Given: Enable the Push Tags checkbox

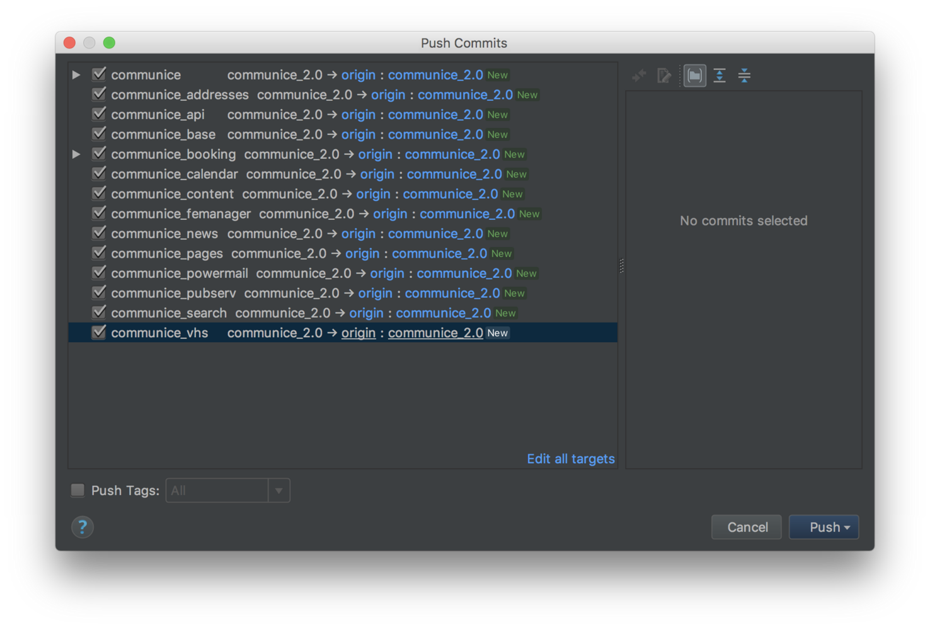Looking at the screenshot, I should pyautogui.click(x=78, y=490).
